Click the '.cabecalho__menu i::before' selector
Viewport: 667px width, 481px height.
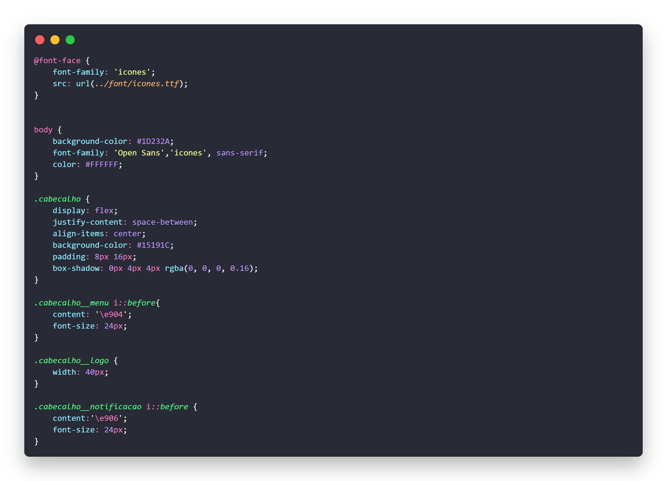point(95,303)
